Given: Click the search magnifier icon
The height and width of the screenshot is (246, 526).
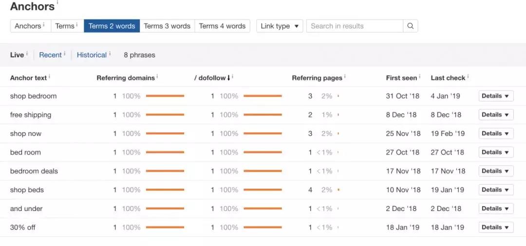Looking at the screenshot, I should coord(410,26).
